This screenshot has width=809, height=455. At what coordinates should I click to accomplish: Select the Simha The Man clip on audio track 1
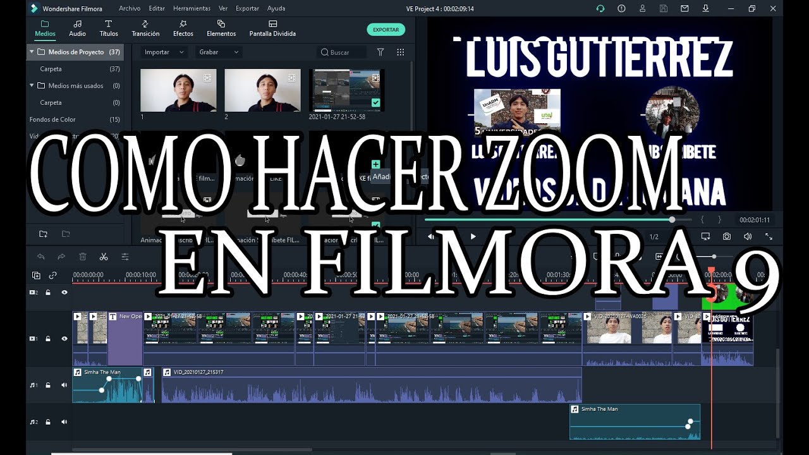(107, 385)
